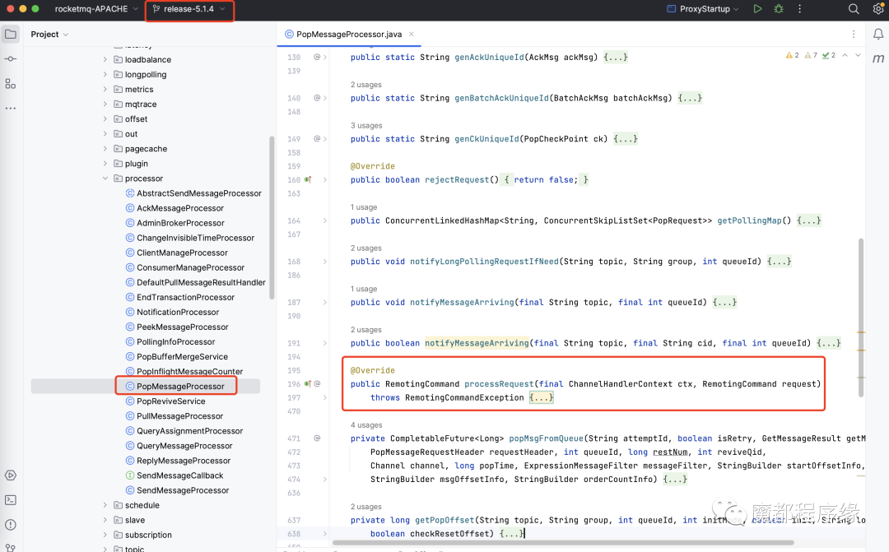Click the highlighted notifyMessageArriving on line 191
Image resolution: width=889 pixels, height=552 pixels.
click(x=477, y=343)
